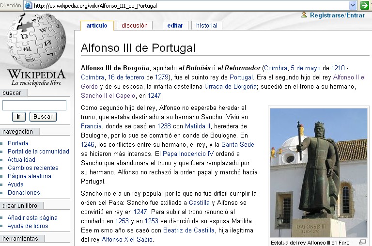Switch to the artículo tab
This screenshot has height=246, width=372.
(97, 26)
